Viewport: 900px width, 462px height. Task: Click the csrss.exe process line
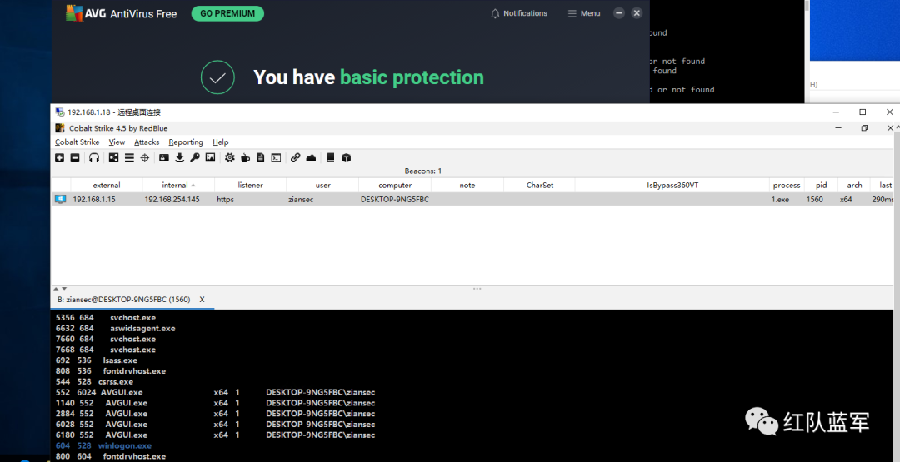[x=95, y=381]
